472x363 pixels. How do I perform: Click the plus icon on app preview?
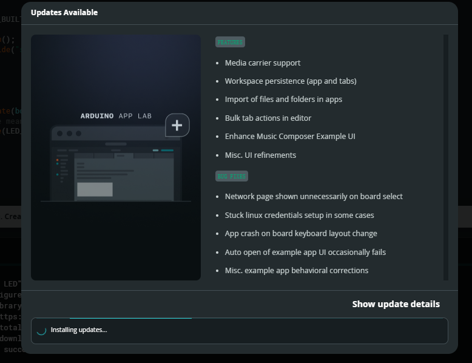point(177,125)
